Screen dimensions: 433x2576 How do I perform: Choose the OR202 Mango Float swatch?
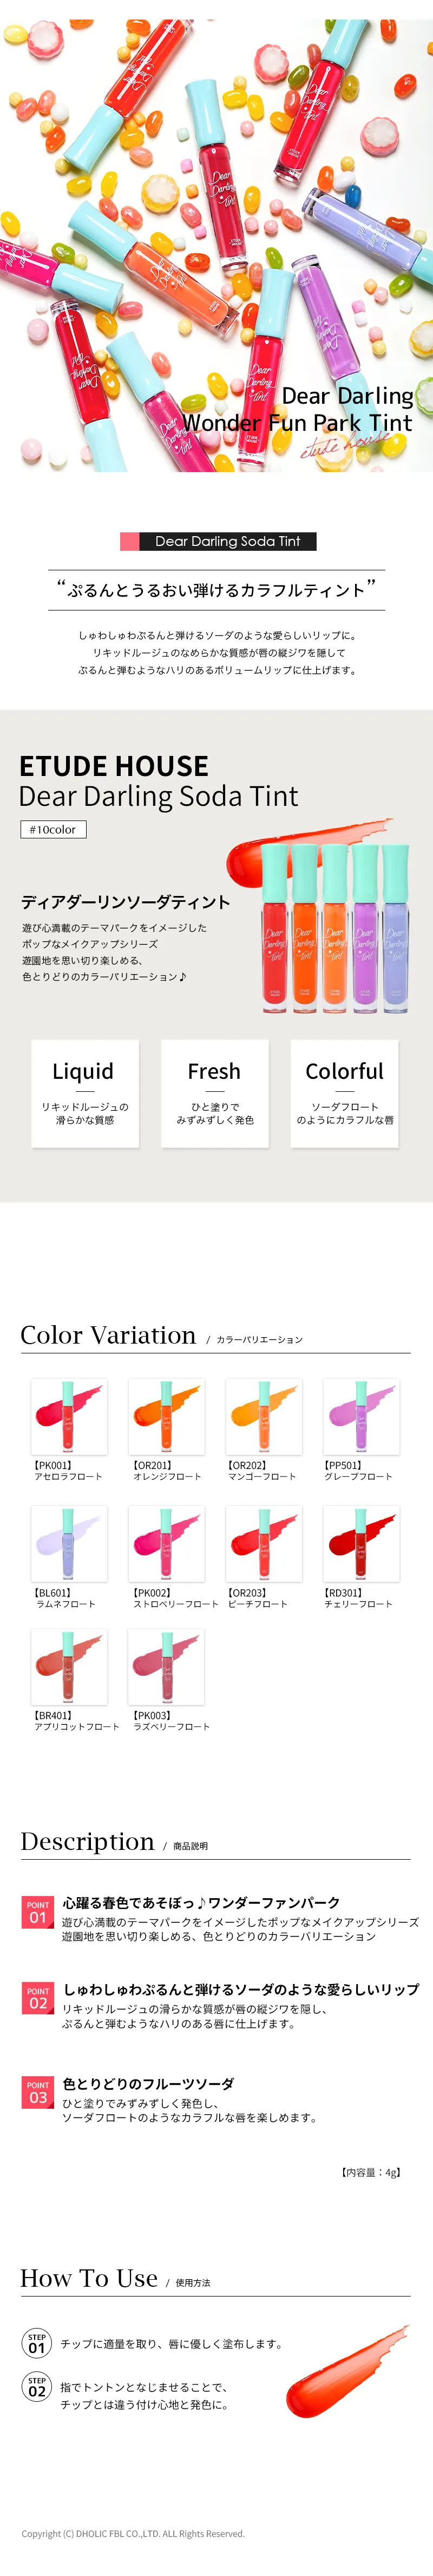click(264, 1416)
